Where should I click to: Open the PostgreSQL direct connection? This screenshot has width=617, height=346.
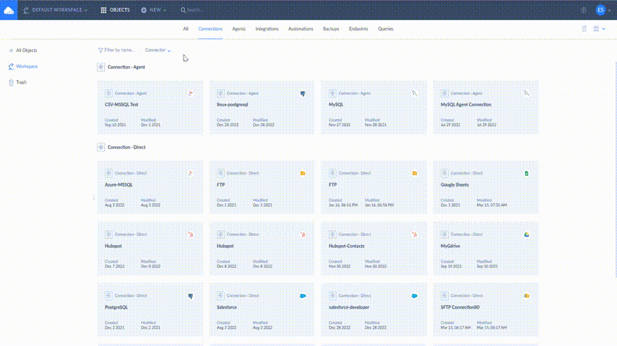pyautogui.click(x=150, y=310)
